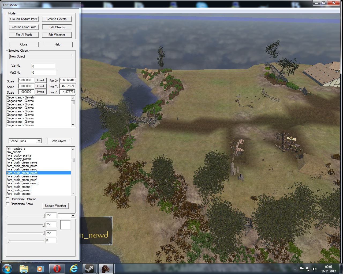Click the Pos Y value field
Viewport: 343px width, 274px height.
point(67,86)
